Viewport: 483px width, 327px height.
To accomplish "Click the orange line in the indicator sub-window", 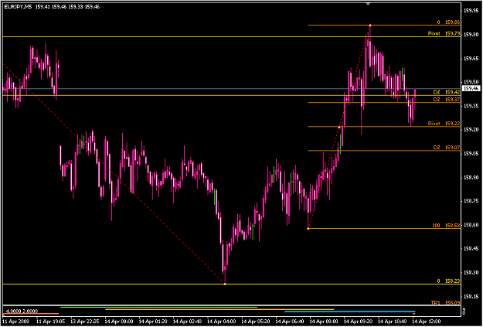I will pos(219,309).
